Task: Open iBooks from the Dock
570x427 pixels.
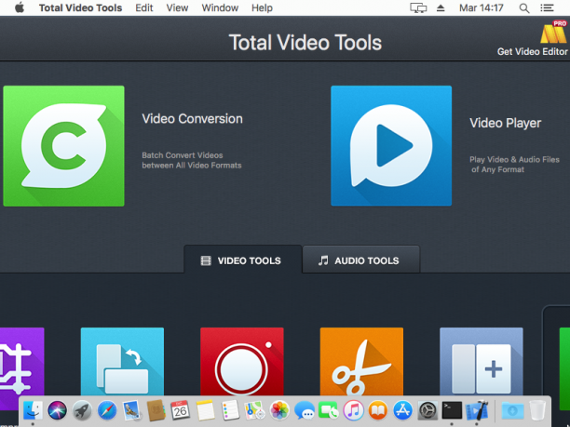Action: 378,410
